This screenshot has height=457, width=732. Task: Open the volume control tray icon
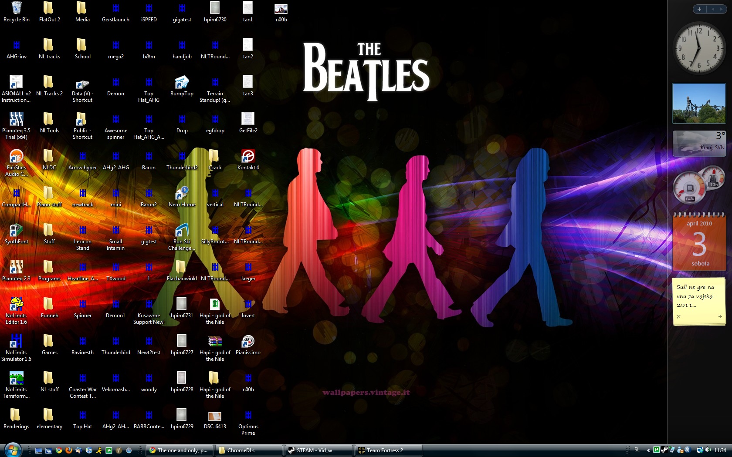pos(708,450)
